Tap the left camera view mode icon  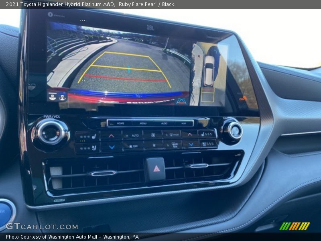tap(53, 96)
